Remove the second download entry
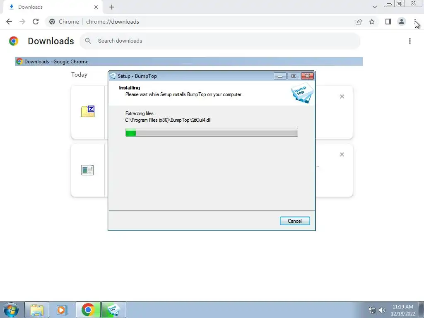424x318 pixels. (x=342, y=154)
